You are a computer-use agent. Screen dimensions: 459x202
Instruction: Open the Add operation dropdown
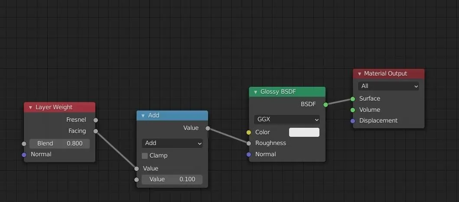172,143
